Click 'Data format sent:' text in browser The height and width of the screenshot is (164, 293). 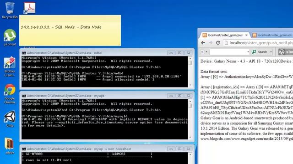[x=214, y=72]
